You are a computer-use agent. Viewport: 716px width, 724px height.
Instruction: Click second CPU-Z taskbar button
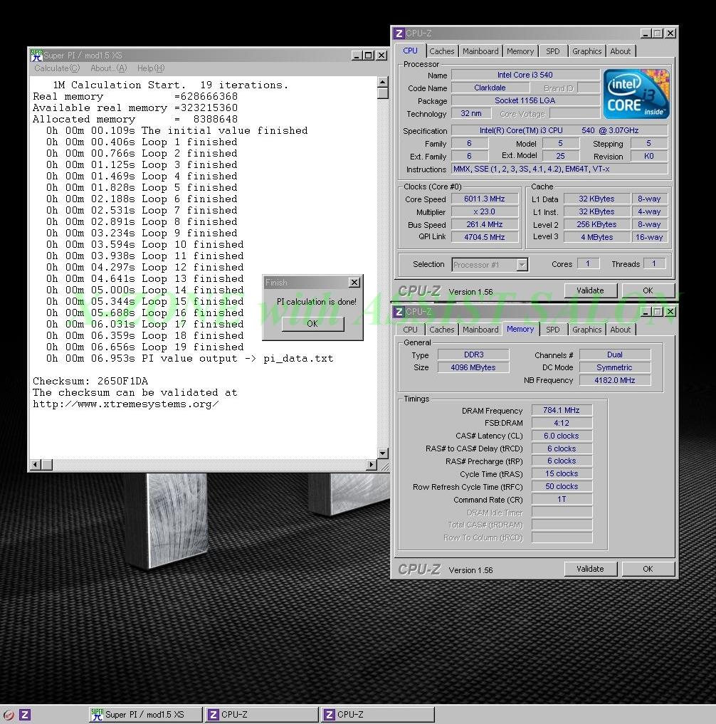[378, 715]
